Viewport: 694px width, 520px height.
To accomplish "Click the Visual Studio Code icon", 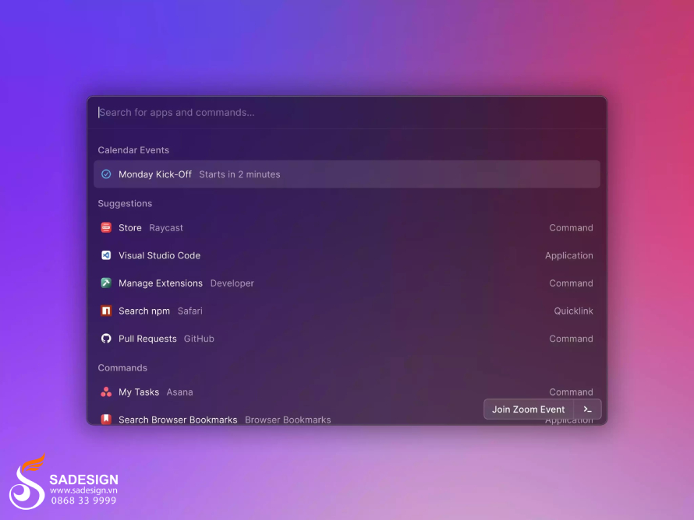I will (106, 255).
